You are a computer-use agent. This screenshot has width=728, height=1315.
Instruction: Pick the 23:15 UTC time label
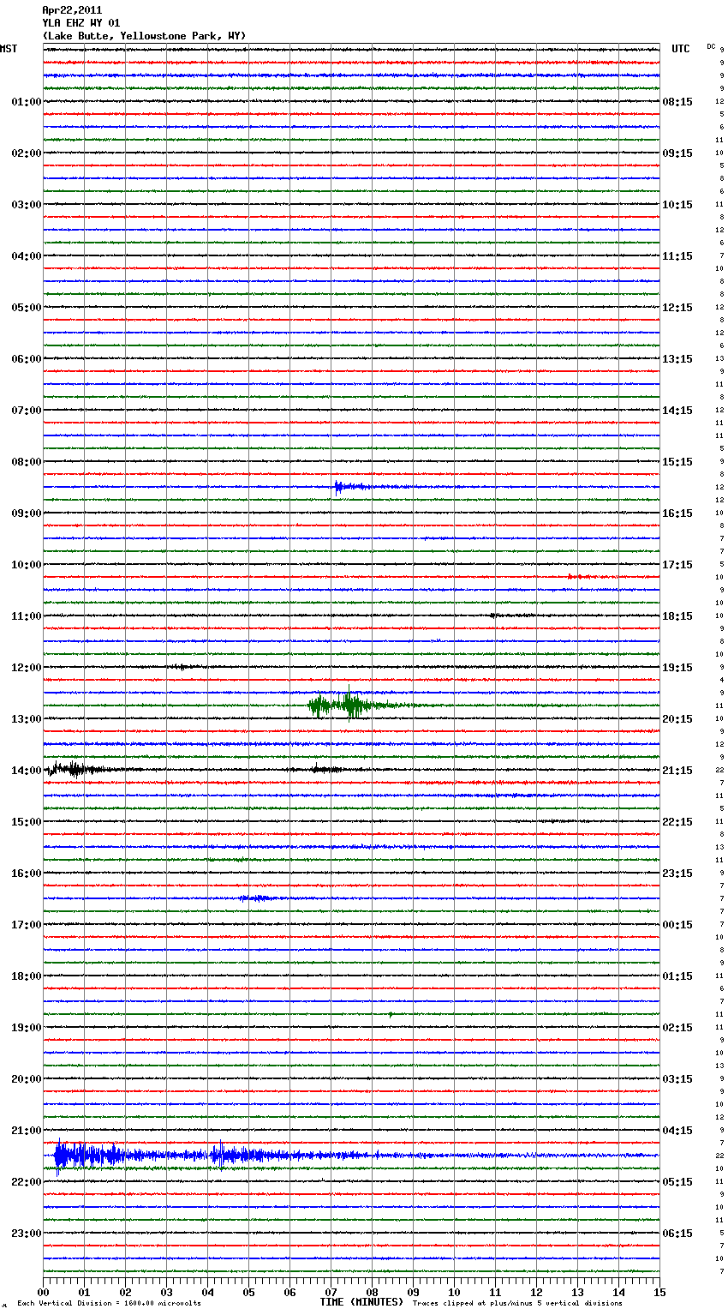click(677, 874)
